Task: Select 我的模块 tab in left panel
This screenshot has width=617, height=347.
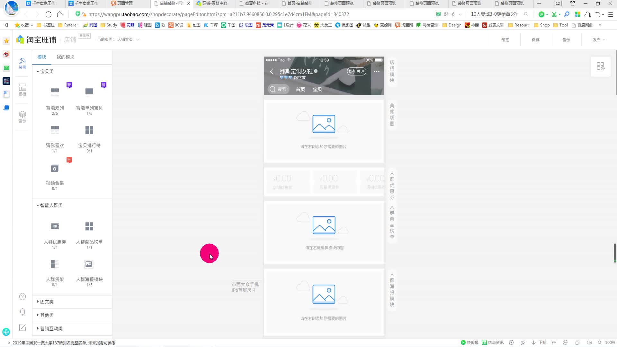Action: click(x=65, y=56)
